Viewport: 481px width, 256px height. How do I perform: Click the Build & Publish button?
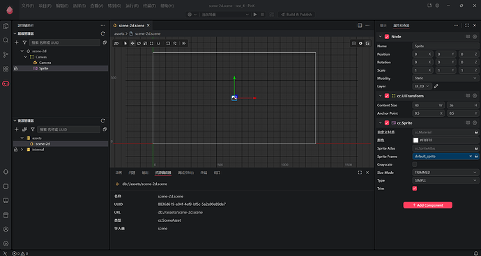(296, 15)
